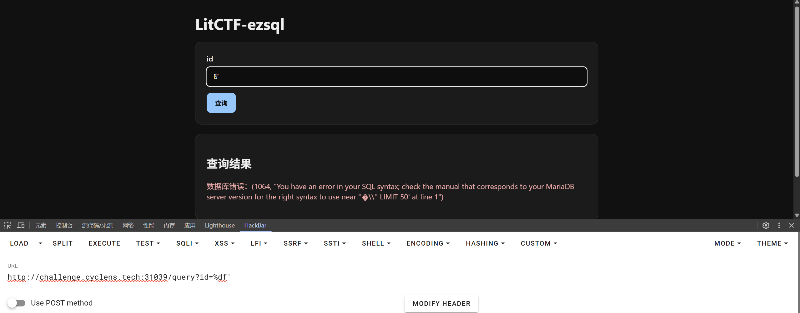800x313 pixels.
Task: Toggle the device toolbar icon
Action: coord(21,225)
